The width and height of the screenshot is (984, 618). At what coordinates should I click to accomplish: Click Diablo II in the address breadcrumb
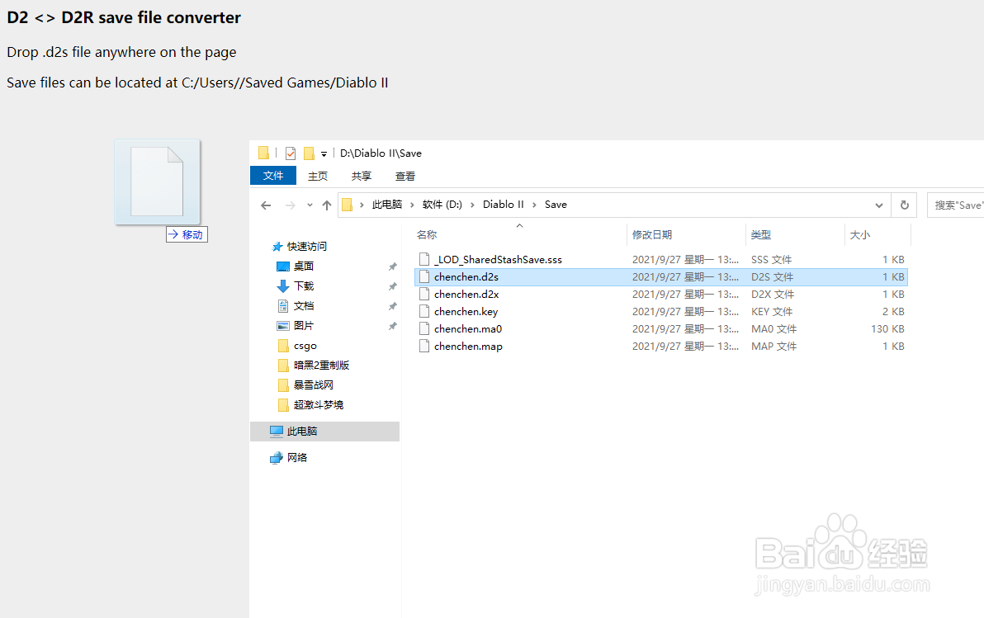(x=504, y=205)
